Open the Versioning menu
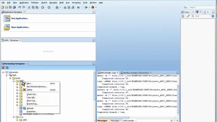Viewport: 217px width, 122px height. [x=76, y=3]
